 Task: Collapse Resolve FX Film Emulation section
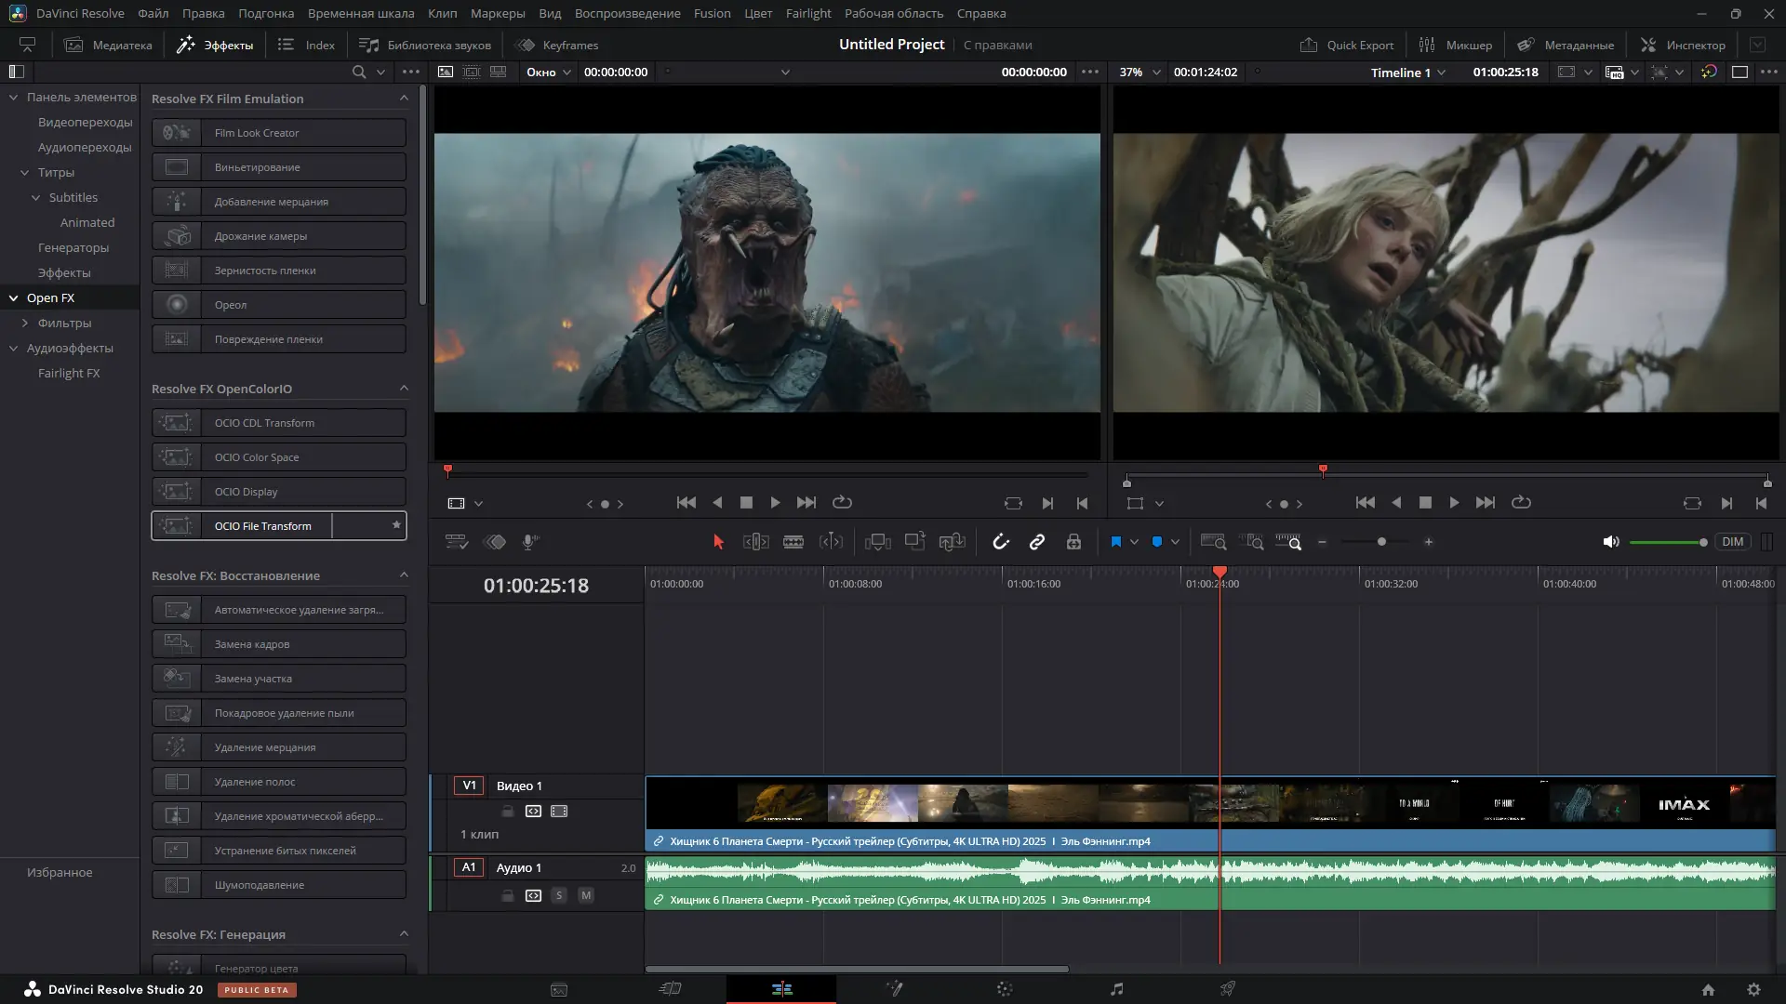coord(404,99)
